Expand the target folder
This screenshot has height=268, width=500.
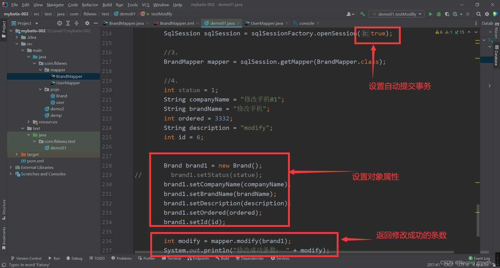(x=17, y=154)
